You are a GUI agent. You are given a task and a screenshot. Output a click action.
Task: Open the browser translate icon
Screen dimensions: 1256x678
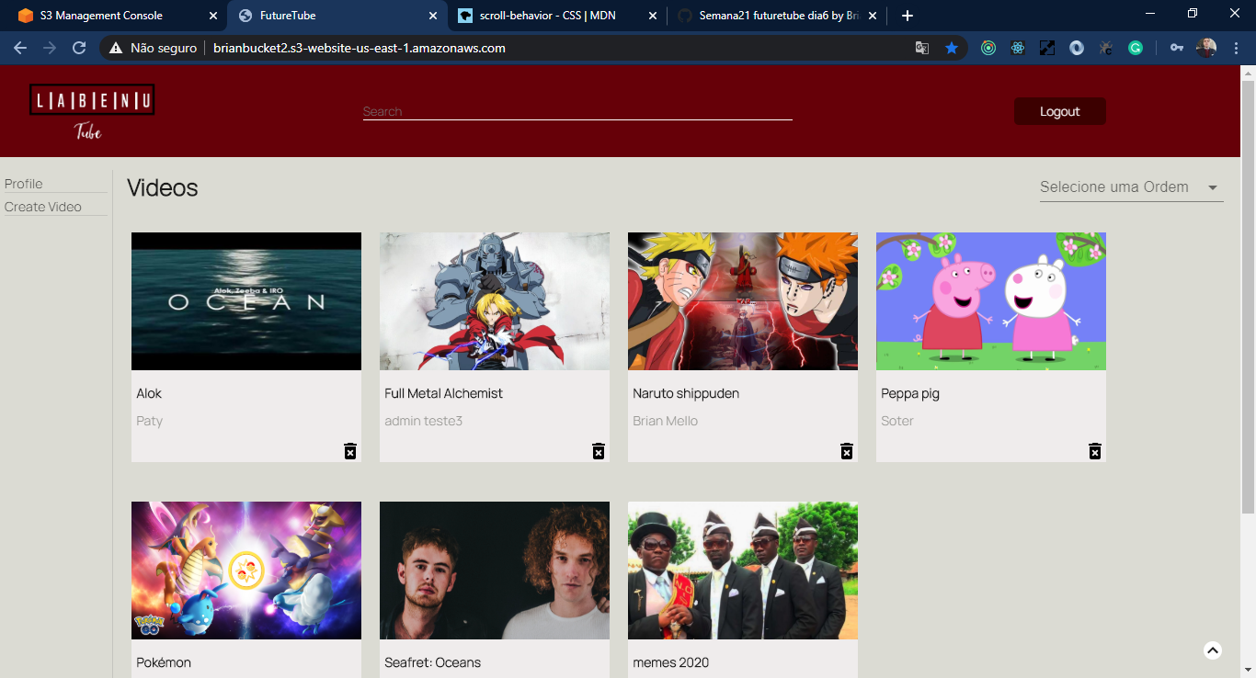(x=922, y=48)
